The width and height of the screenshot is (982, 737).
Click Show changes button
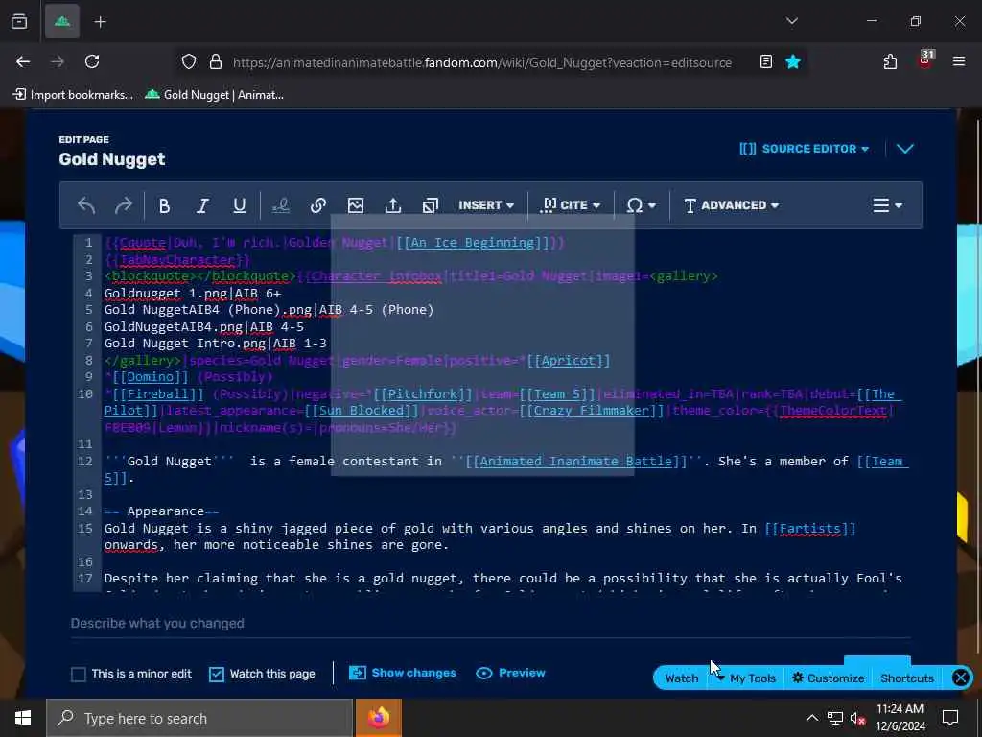coord(403,673)
